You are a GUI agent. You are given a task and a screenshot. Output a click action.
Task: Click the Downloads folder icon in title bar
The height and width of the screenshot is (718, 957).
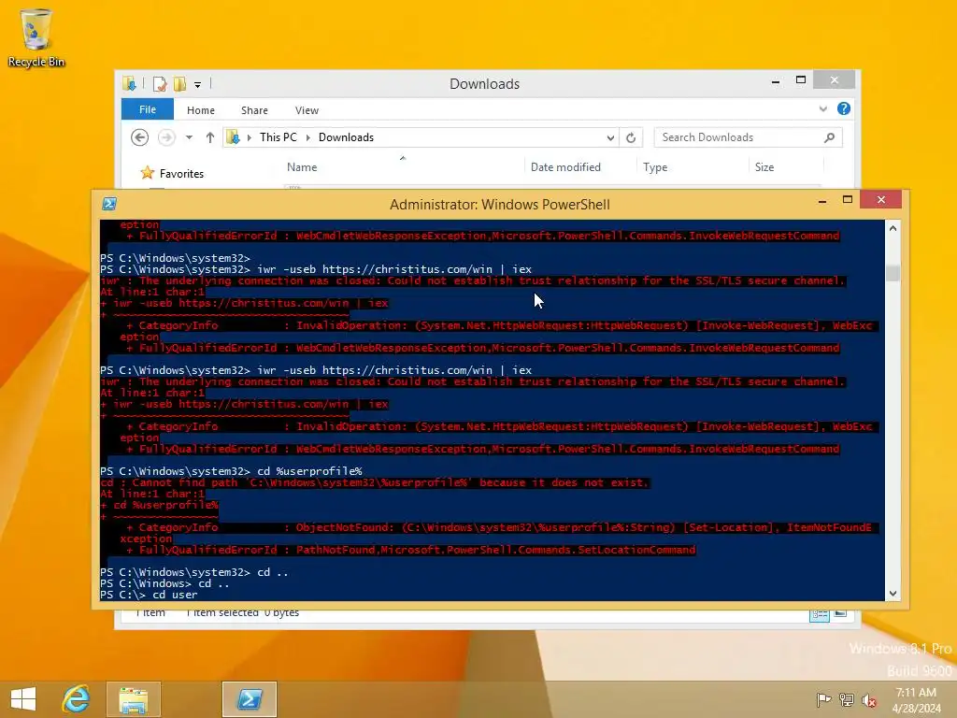pyautogui.click(x=129, y=83)
